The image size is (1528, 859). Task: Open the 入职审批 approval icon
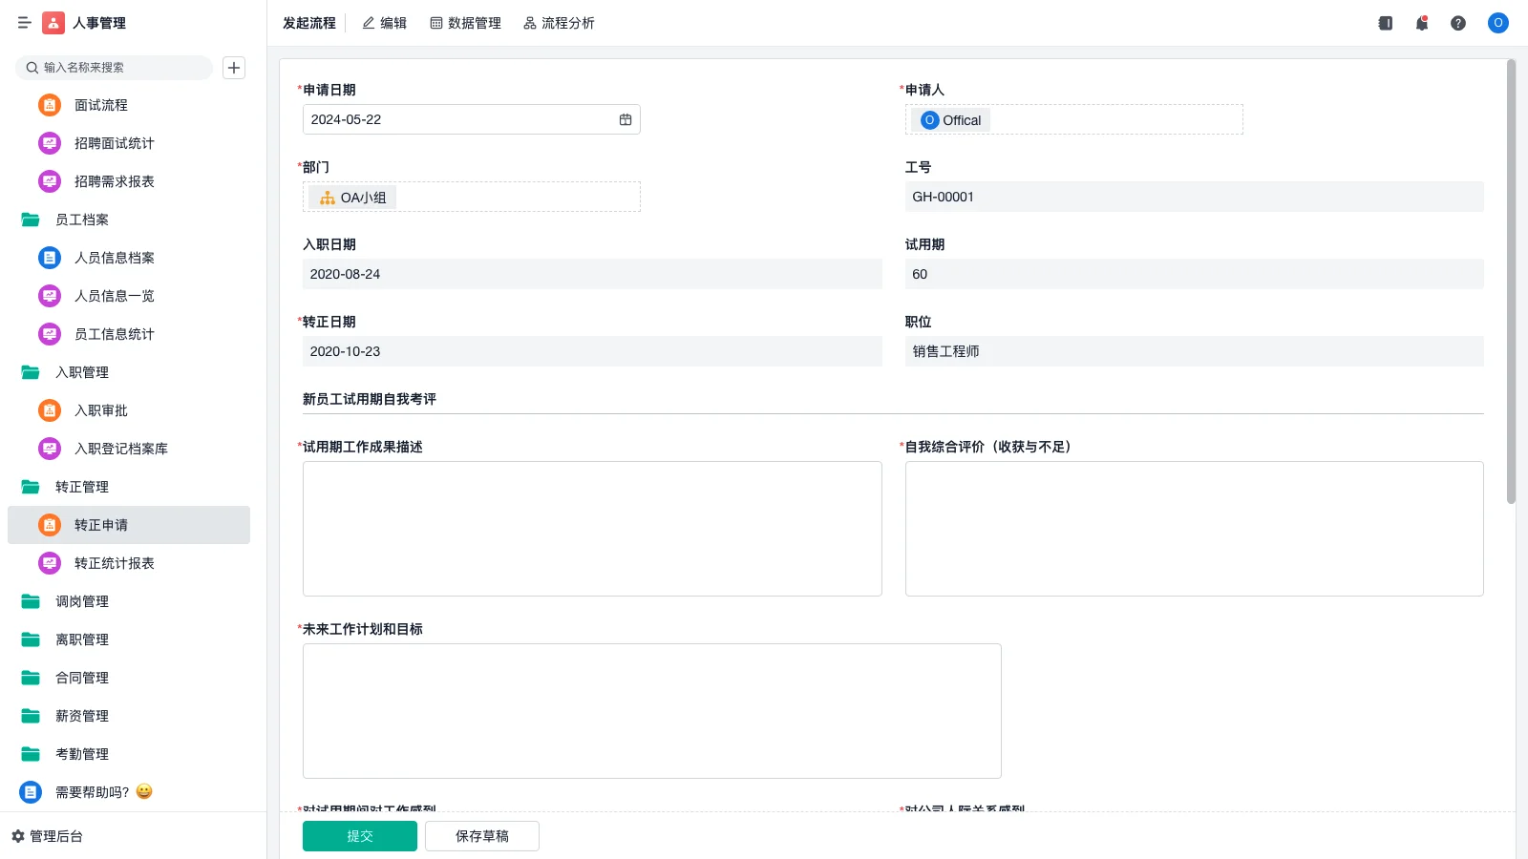(49, 410)
